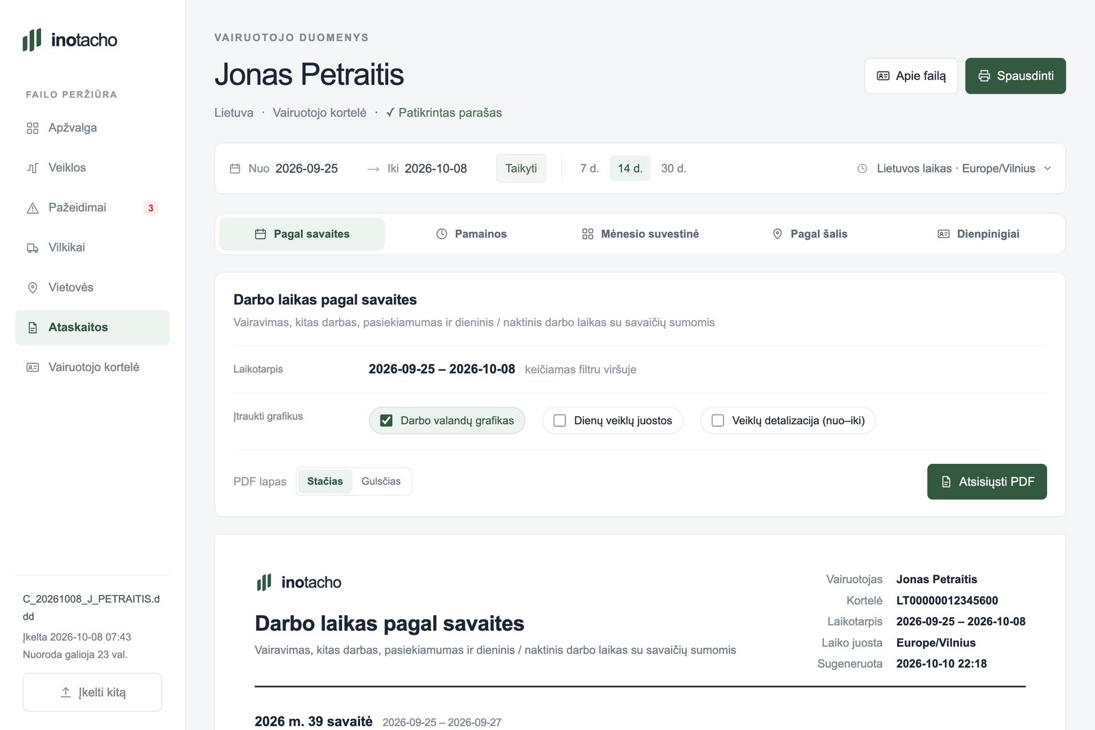This screenshot has width=1095, height=730.
Task: Expand the time zone dropdown chevron
Action: 1047,168
